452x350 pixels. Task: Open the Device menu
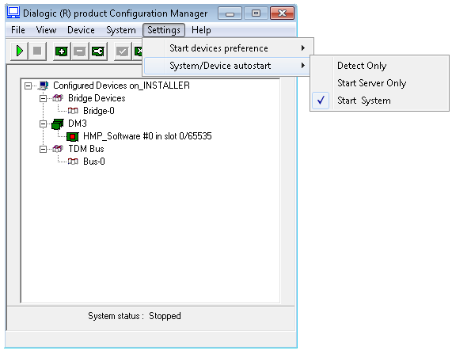(x=81, y=30)
